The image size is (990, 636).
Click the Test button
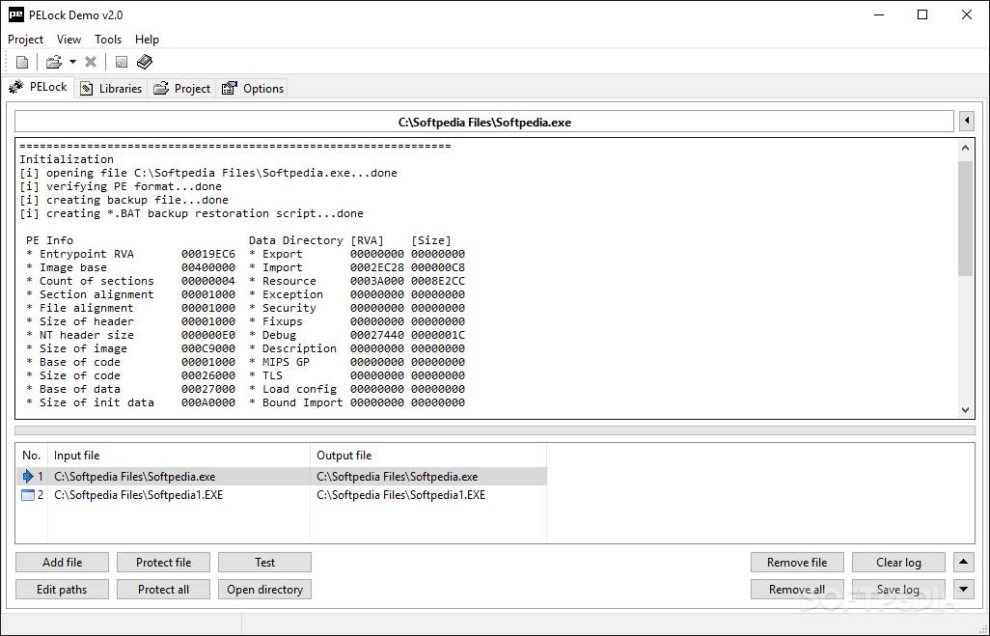tap(264, 562)
